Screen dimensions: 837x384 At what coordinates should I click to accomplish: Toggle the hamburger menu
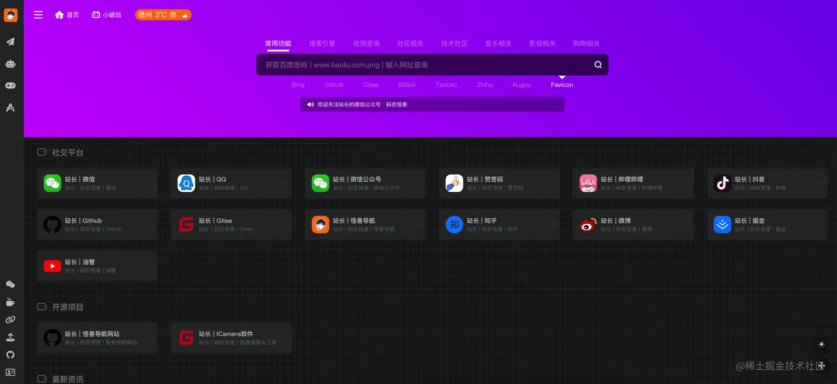38,15
